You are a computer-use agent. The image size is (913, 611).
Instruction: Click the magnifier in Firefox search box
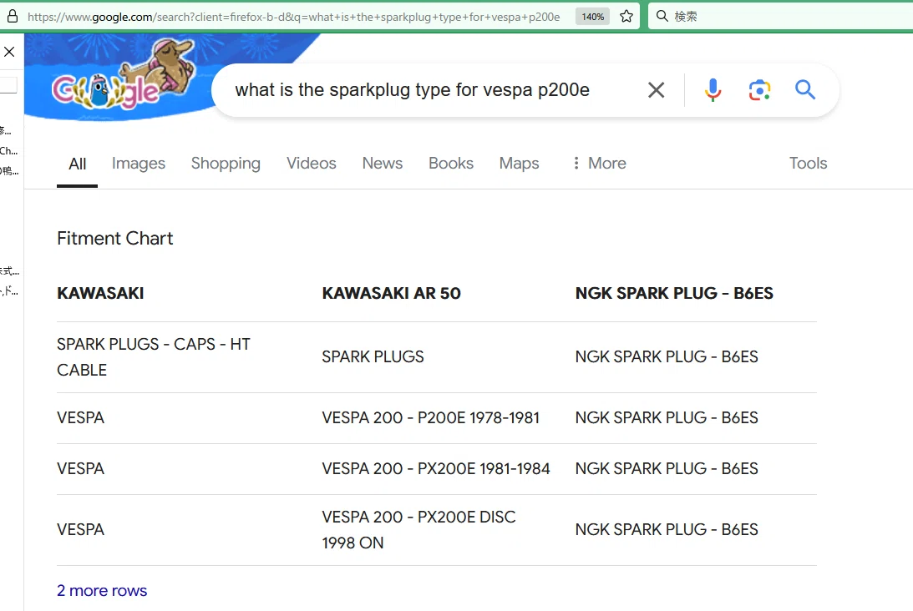pyautogui.click(x=662, y=16)
